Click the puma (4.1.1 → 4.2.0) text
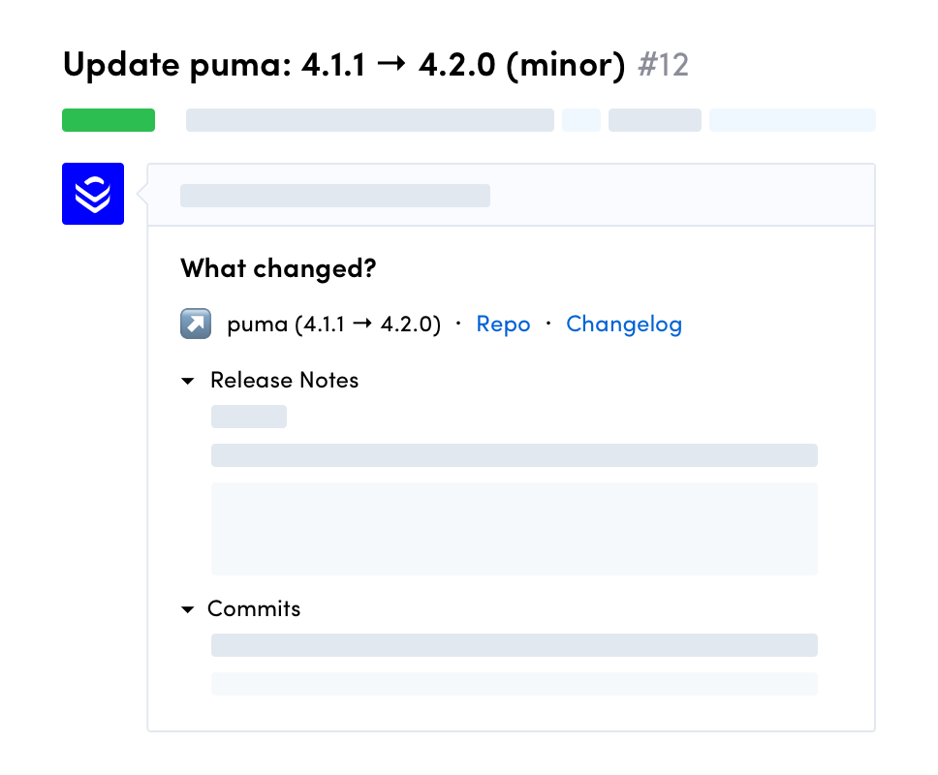This screenshot has height=775, width=938. click(x=333, y=325)
